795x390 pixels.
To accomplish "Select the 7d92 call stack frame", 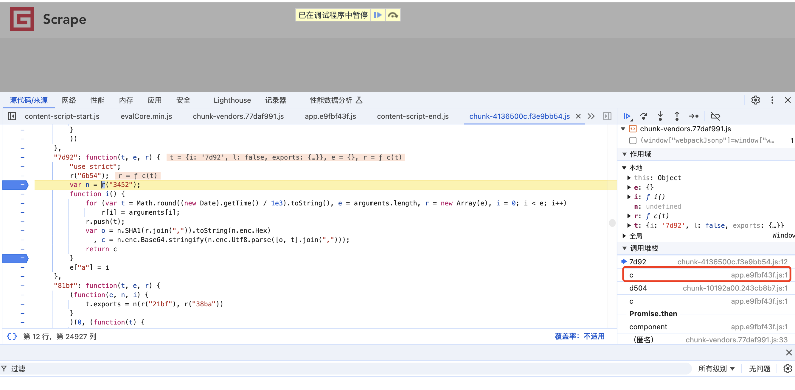I will [x=706, y=262].
